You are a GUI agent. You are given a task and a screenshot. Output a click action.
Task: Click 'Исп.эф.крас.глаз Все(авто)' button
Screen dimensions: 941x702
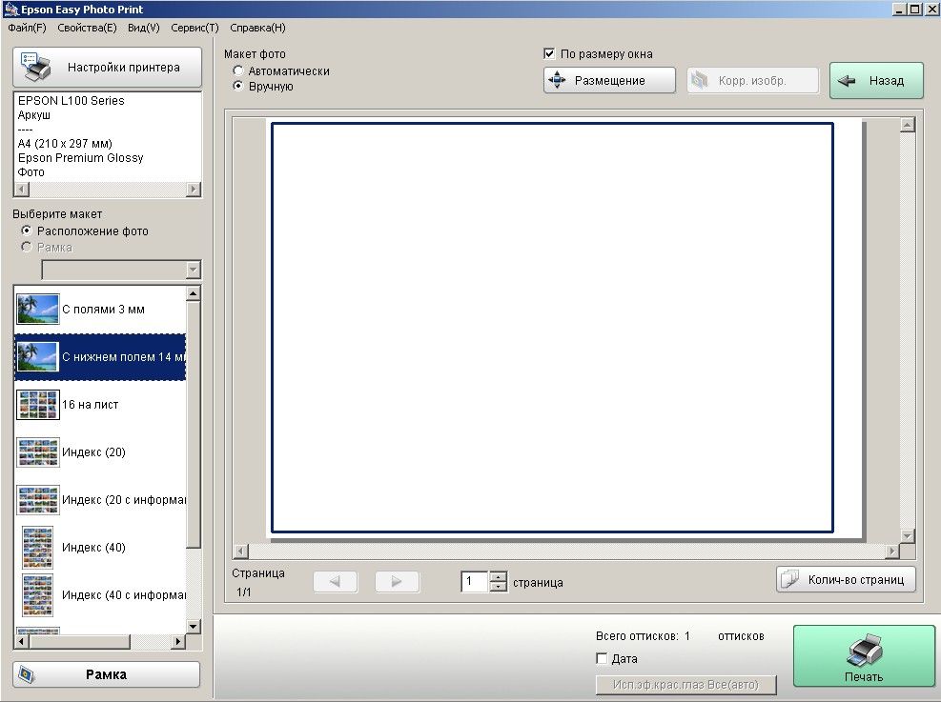685,685
